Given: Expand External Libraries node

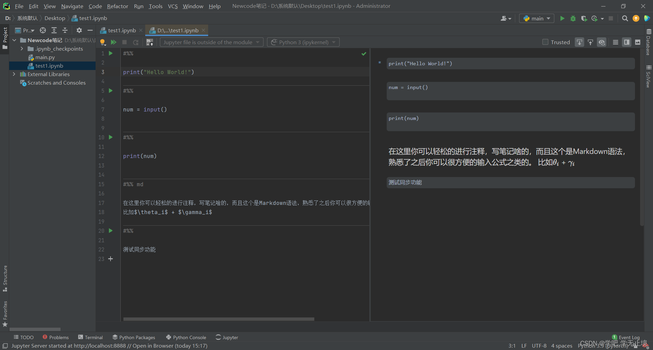Looking at the screenshot, I should pos(14,74).
